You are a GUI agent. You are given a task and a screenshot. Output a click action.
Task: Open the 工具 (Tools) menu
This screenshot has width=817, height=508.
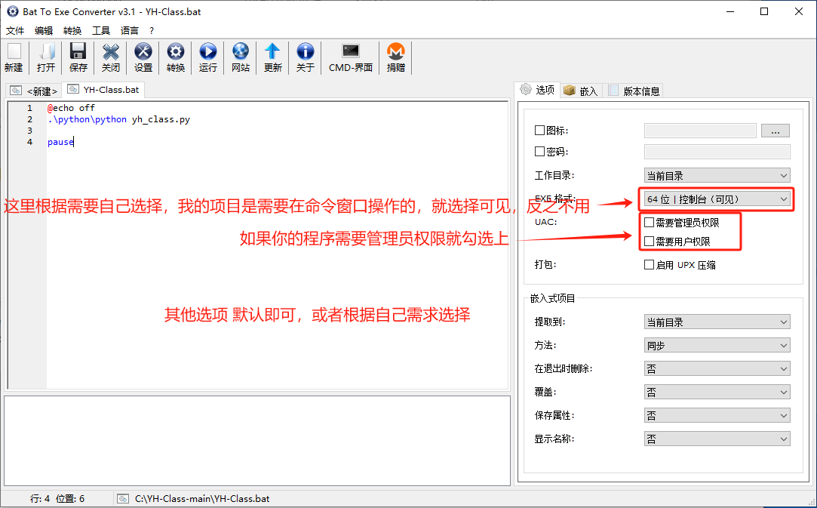tap(101, 31)
